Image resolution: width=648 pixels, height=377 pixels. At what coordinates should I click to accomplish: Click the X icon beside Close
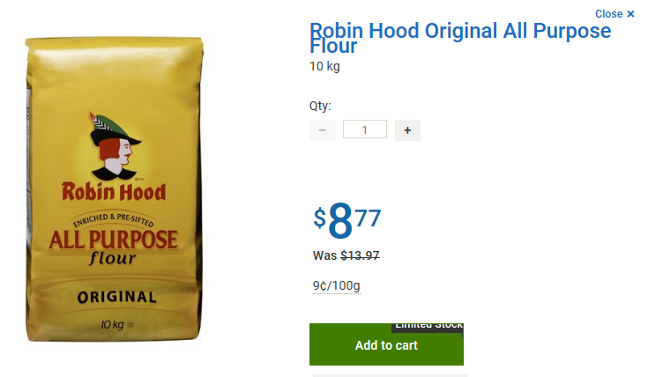coord(630,14)
